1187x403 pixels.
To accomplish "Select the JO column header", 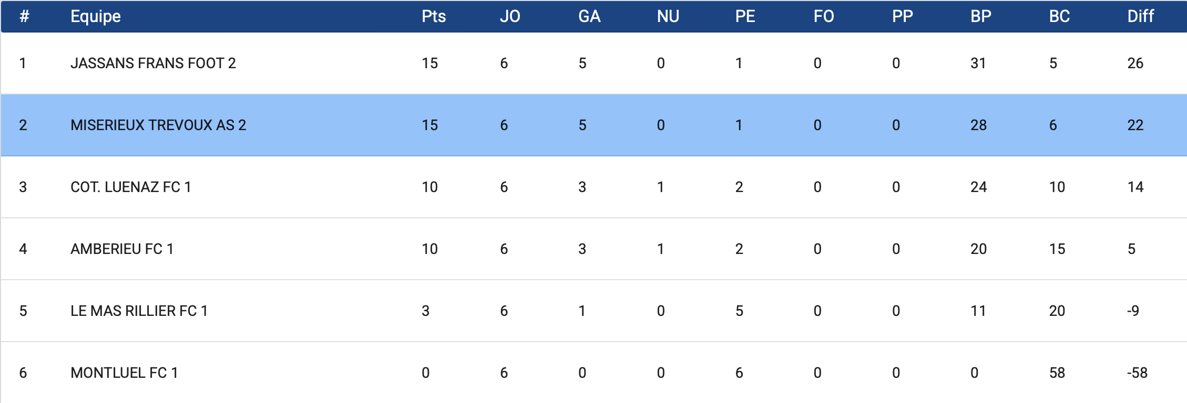I will (x=510, y=16).
